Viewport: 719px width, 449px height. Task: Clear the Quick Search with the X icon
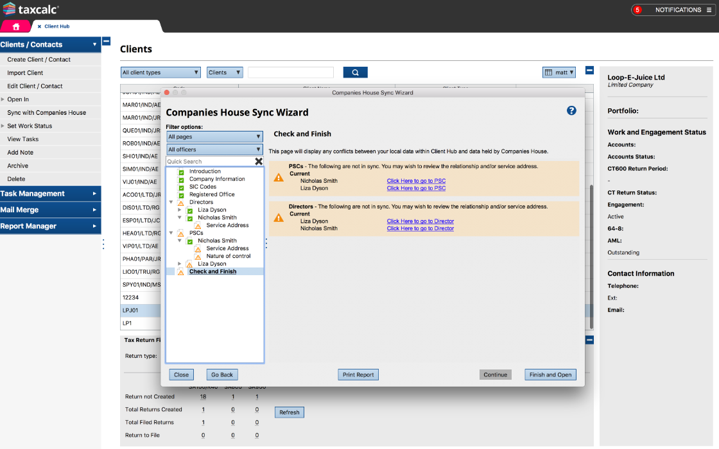tap(259, 161)
